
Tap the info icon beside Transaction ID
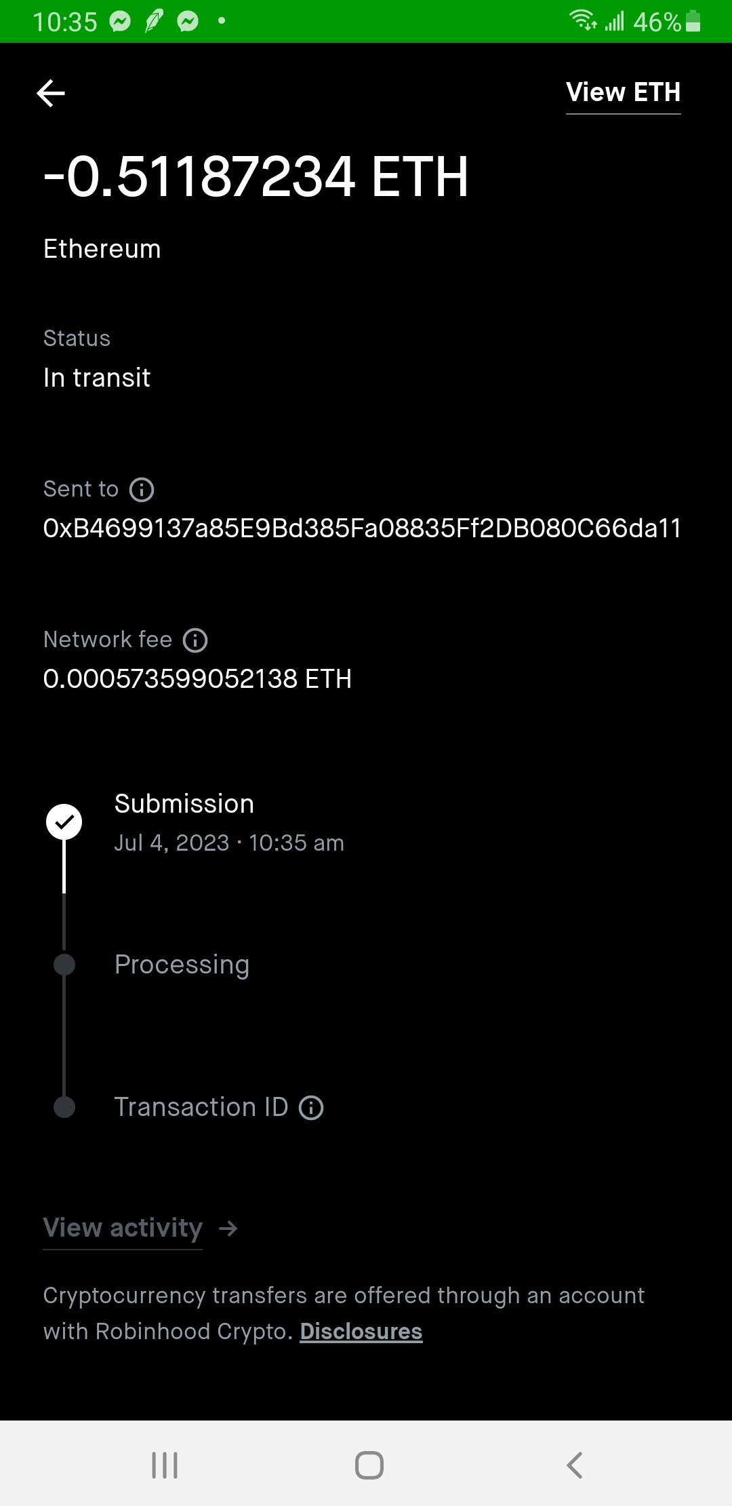pyautogui.click(x=311, y=1108)
